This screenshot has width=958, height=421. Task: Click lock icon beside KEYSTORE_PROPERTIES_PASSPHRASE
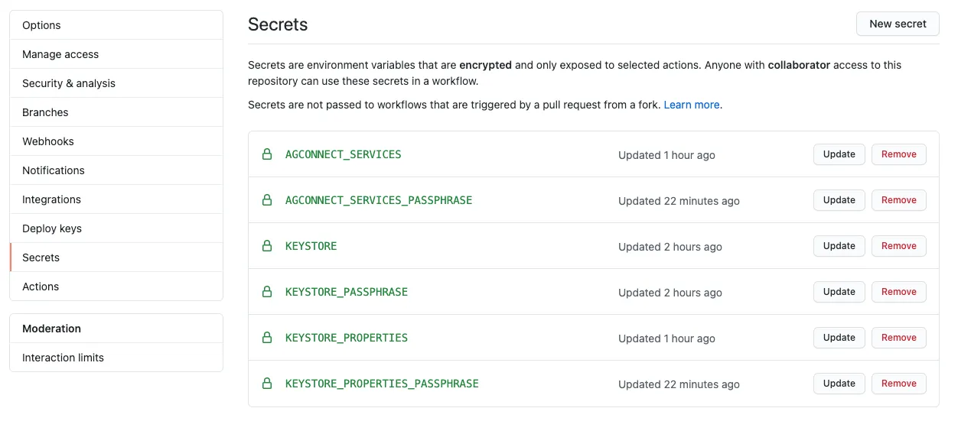pos(267,384)
